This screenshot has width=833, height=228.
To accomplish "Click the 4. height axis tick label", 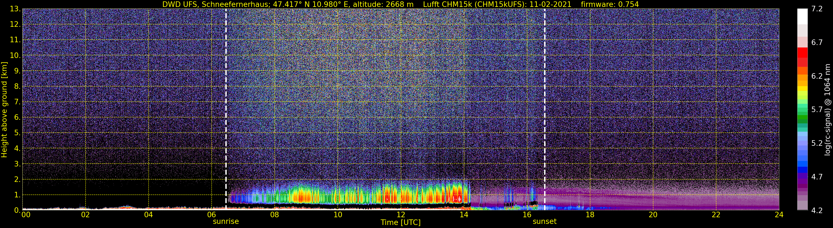I will 17,149.
